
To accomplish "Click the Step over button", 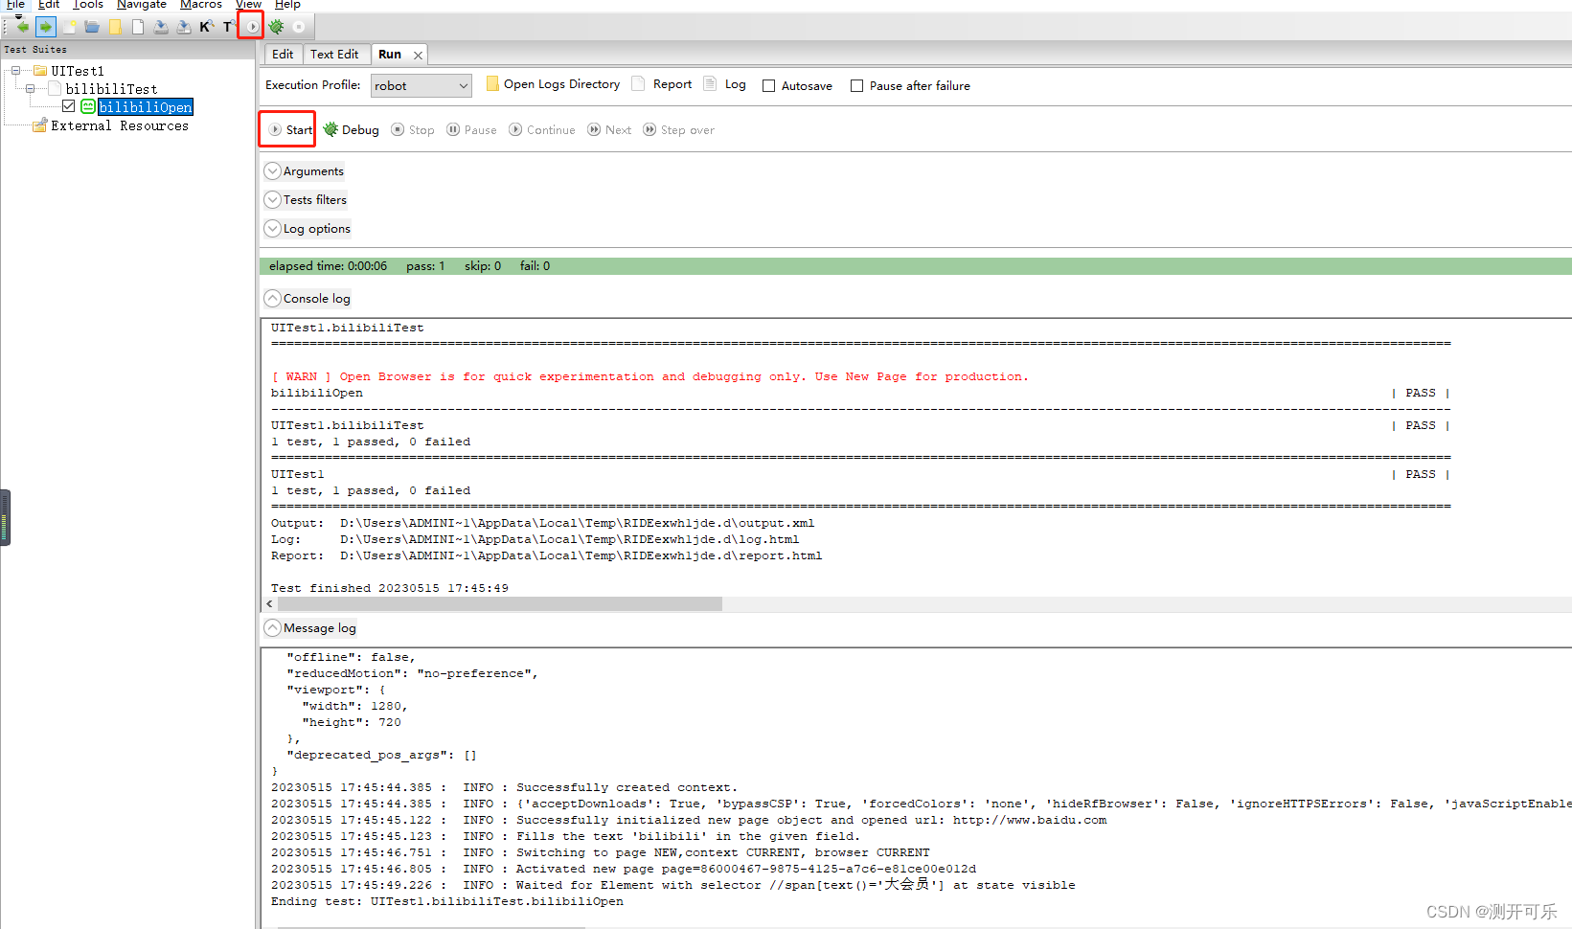I will click(x=679, y=130).
